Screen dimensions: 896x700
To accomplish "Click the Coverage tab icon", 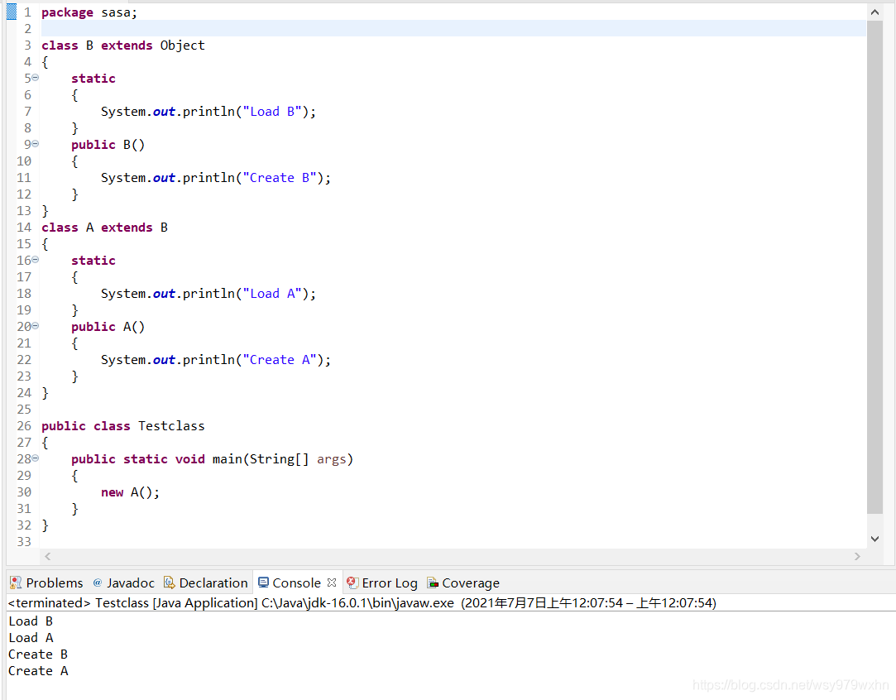I will click(434, 583).
